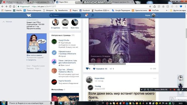The height and width of the screenshot is (105, 187).
Task: Switch to the Post Malone YouTube tab
Action: (14, 2)
